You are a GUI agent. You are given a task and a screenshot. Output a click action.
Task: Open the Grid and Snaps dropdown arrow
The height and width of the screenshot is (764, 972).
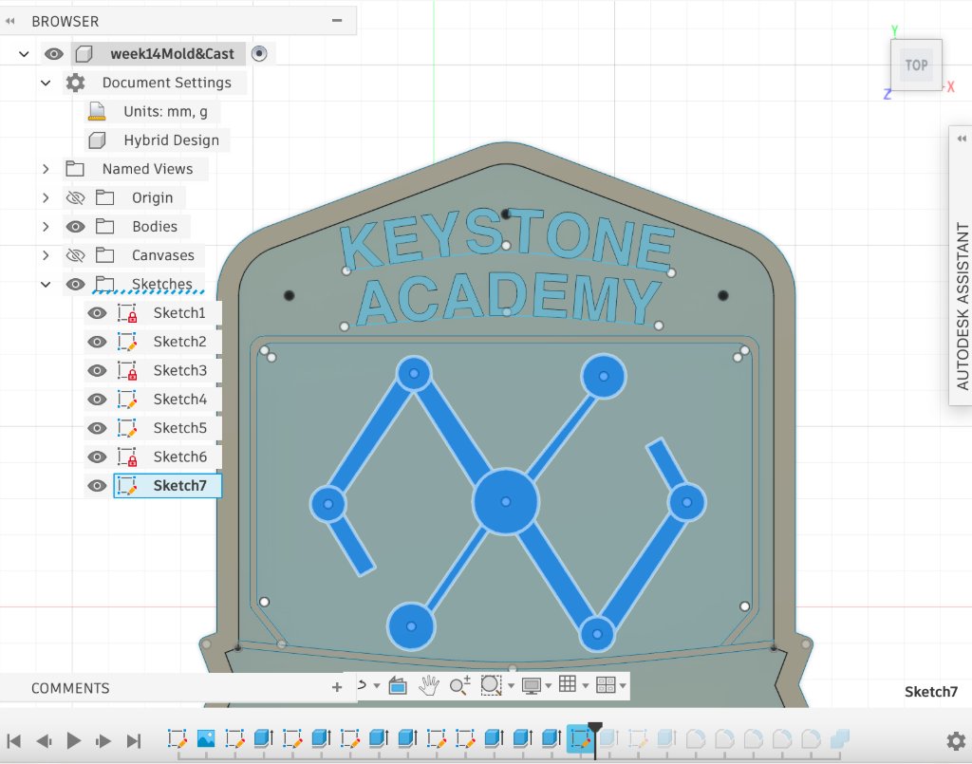[x=585, y=686]
